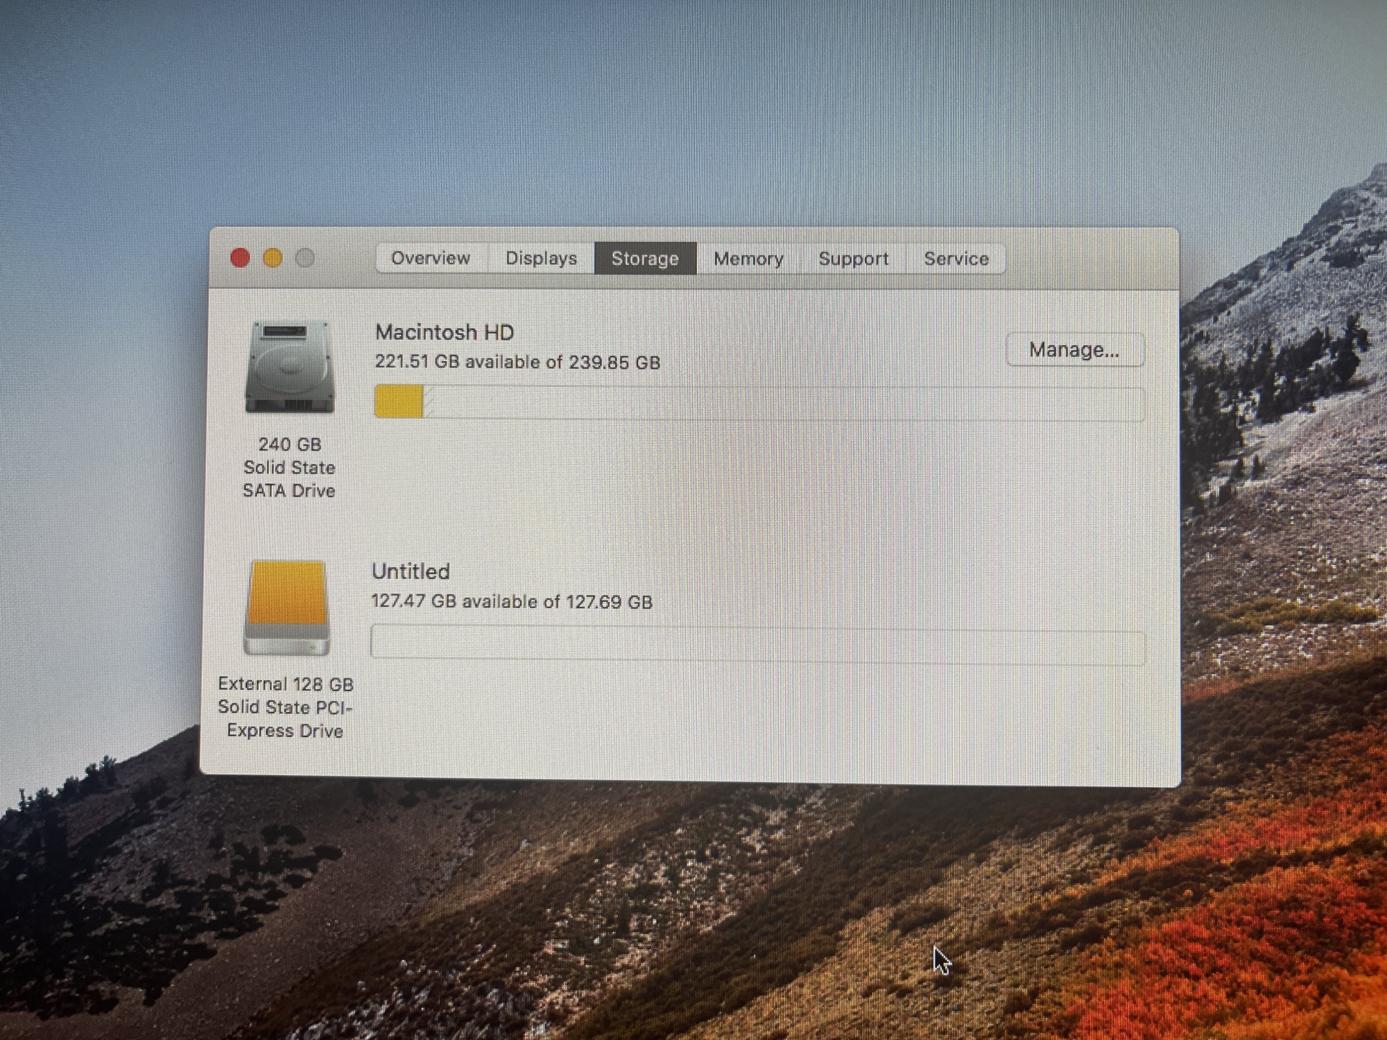Click the Macintosh HD internal drive icon
This screenshot has height=1040, width=1387.
[x=290, y=367]
